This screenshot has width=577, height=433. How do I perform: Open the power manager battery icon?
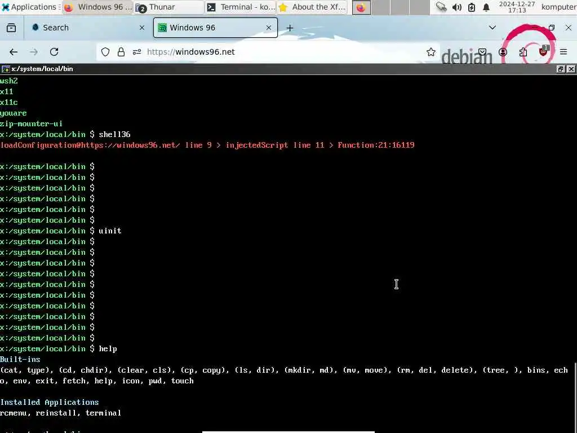point(472,7)
